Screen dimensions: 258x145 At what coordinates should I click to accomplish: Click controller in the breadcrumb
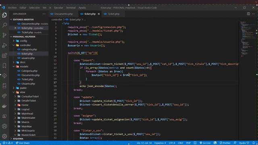[x=57, y=20]
